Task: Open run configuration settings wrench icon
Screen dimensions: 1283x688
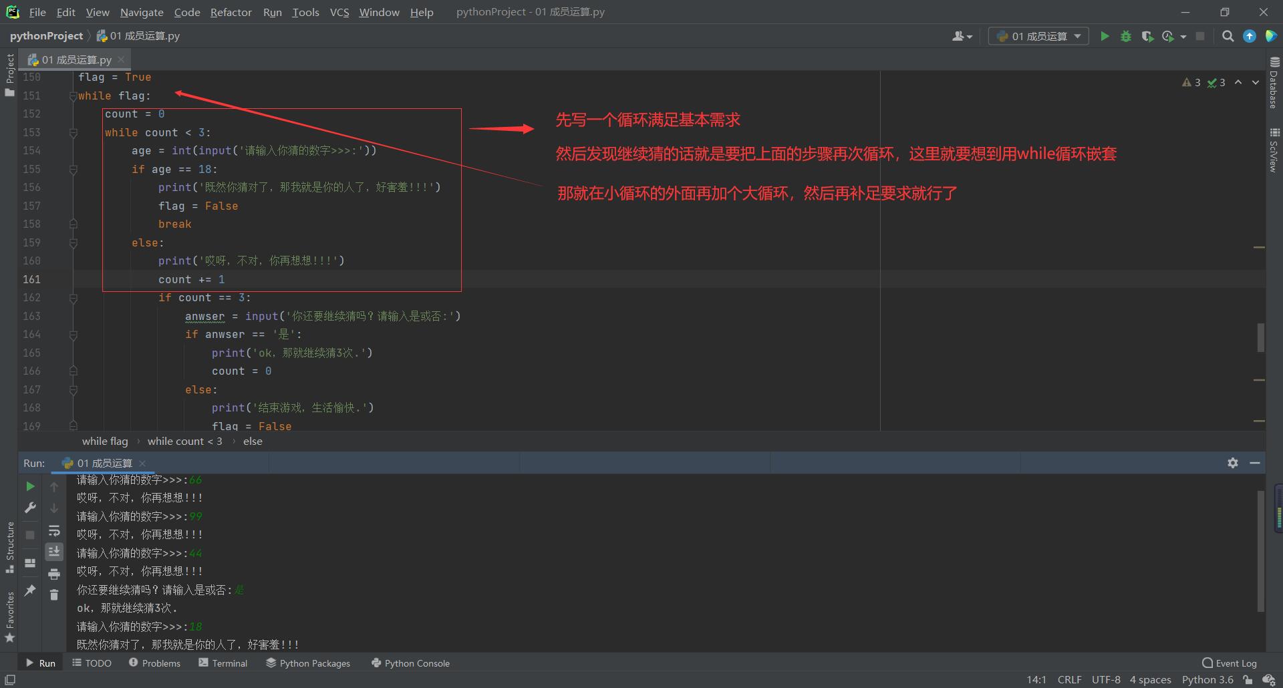Action: click(x=30, y=508)
